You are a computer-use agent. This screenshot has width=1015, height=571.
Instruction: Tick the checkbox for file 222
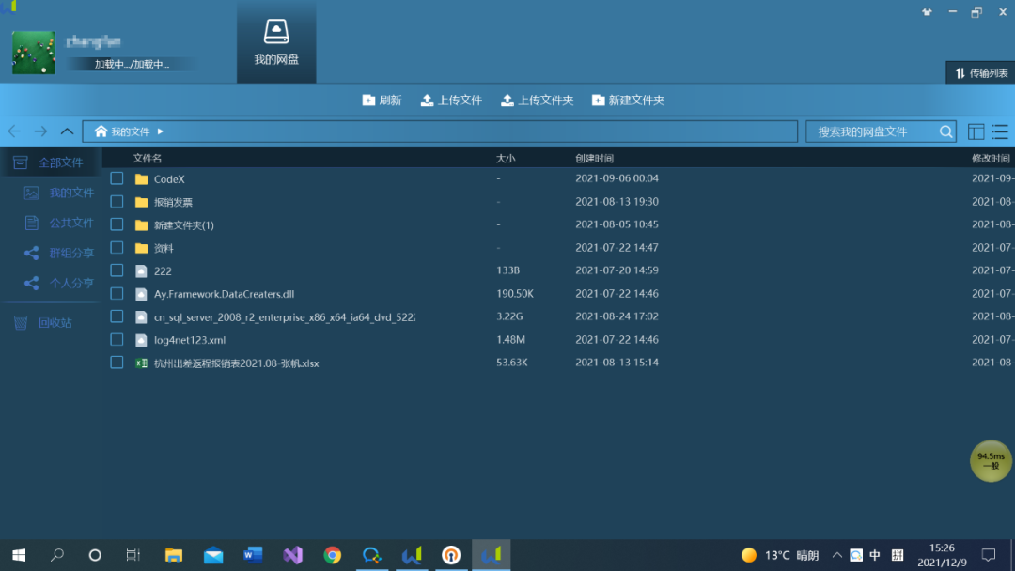117,270
